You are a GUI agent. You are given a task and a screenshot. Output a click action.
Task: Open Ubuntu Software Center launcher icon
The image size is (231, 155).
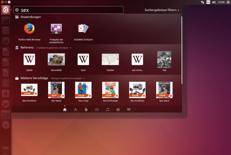(6, 84)
